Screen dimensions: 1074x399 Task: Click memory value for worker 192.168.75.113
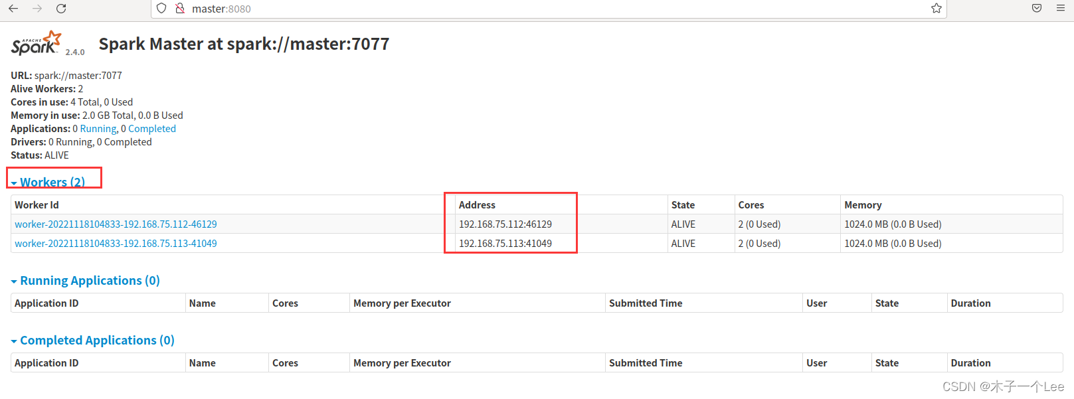click(893, 244)
